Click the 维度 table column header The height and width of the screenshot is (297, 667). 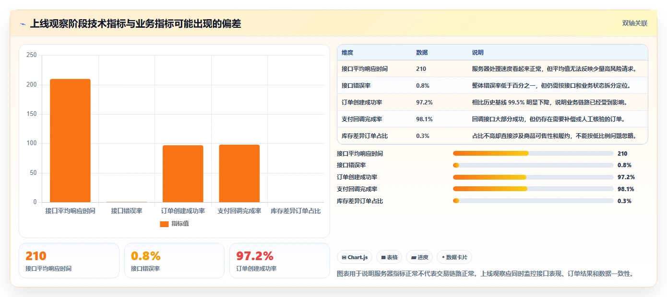pyautogui.click(x=347, y=53)
